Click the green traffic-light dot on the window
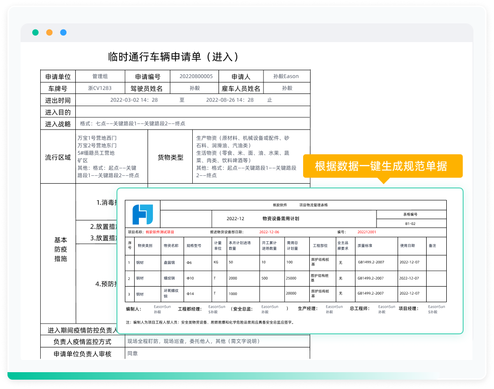 (x=36, y=33)
